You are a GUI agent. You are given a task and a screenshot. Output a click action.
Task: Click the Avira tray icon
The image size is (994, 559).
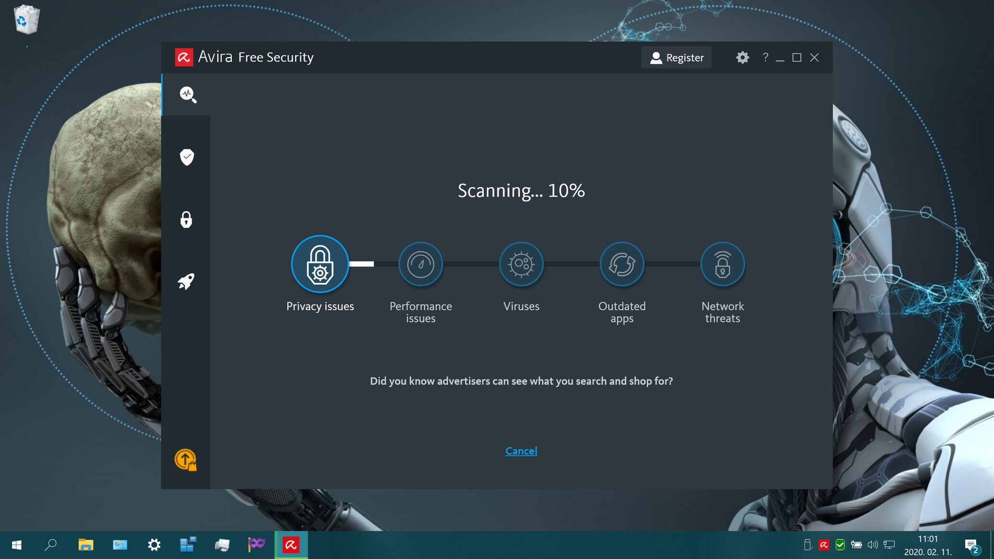pyautogui.click(x=824, y=545)
